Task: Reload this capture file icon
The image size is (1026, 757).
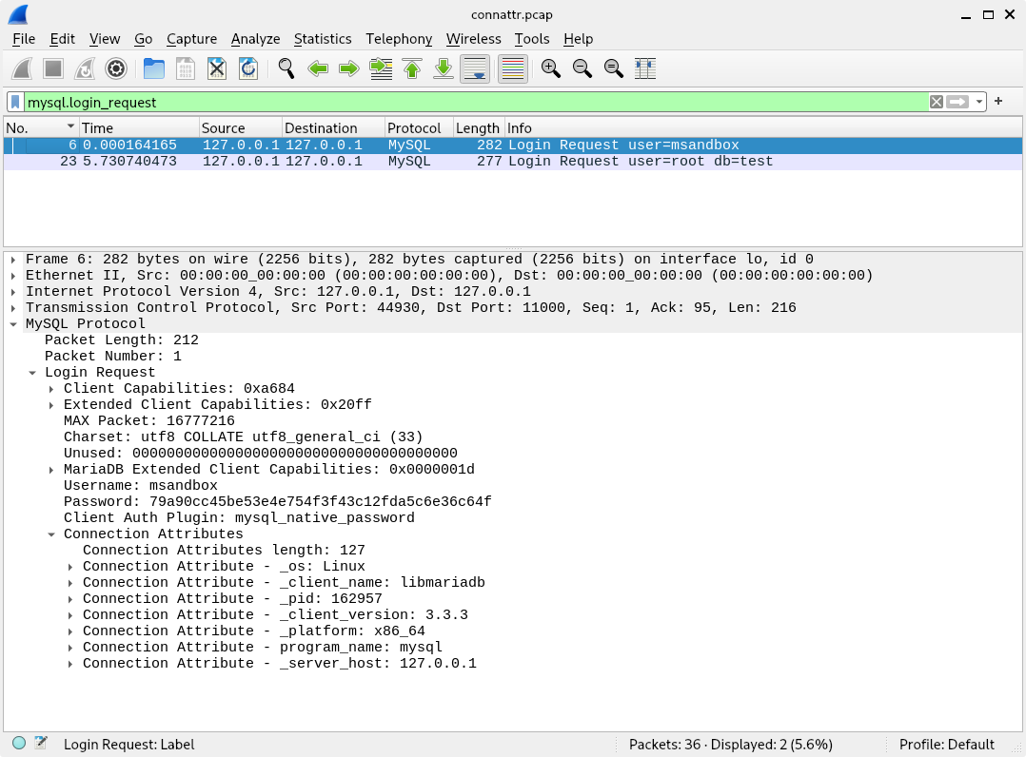Action: point(248,68)
